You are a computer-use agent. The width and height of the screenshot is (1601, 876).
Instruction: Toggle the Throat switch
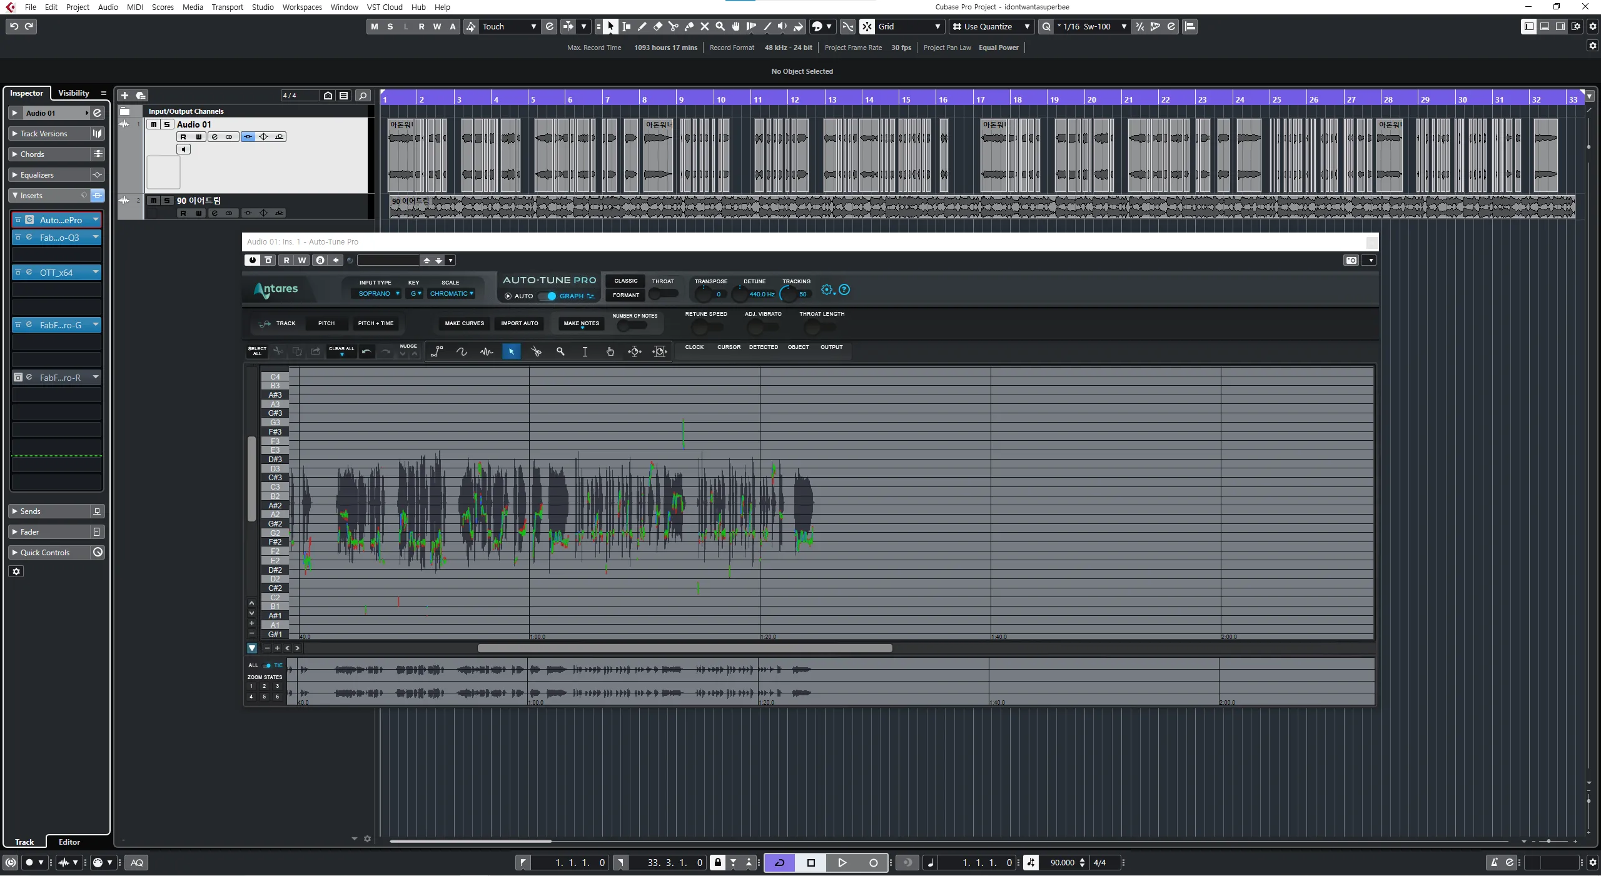(664, 294)
